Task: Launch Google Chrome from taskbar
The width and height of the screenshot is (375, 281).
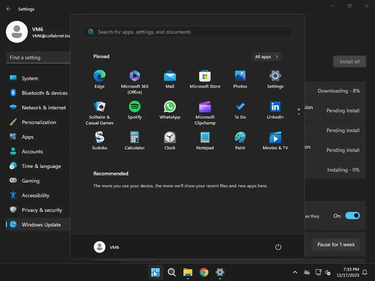Action: 204,272
